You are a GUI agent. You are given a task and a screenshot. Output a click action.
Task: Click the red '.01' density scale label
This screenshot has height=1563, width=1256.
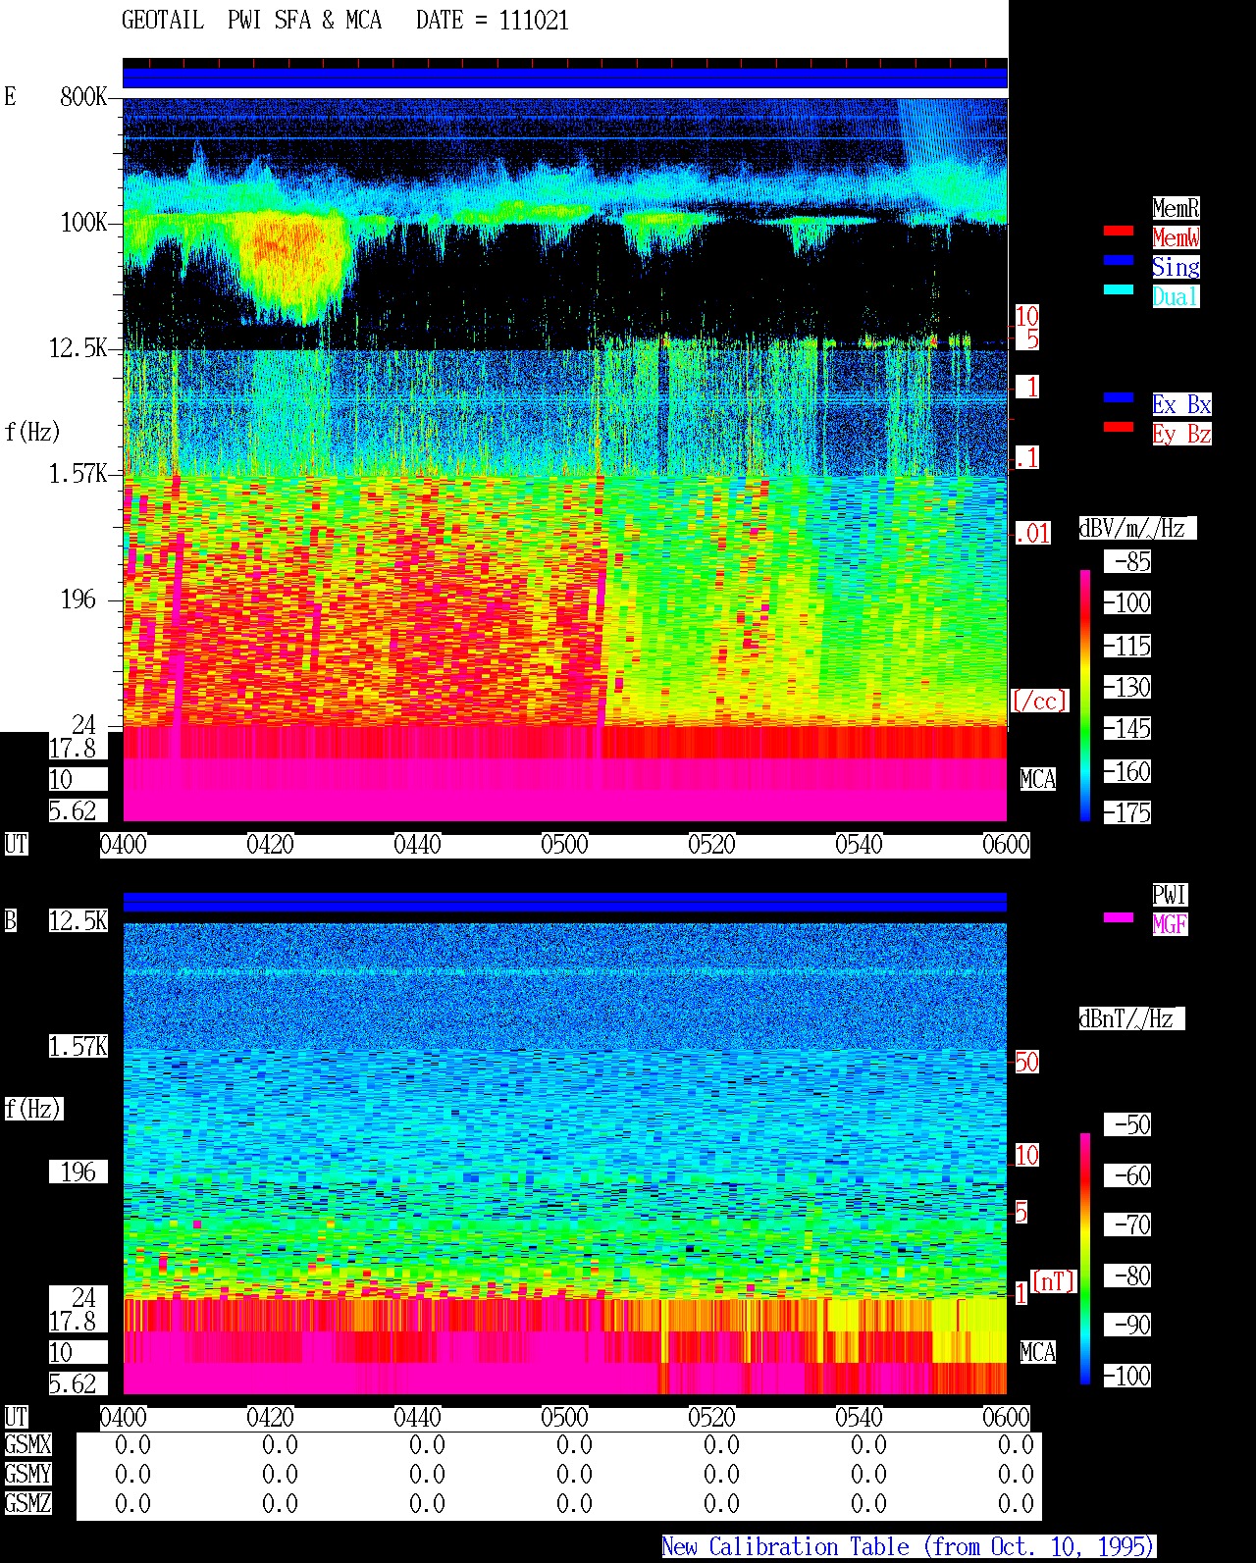(x=1032, y=534)
